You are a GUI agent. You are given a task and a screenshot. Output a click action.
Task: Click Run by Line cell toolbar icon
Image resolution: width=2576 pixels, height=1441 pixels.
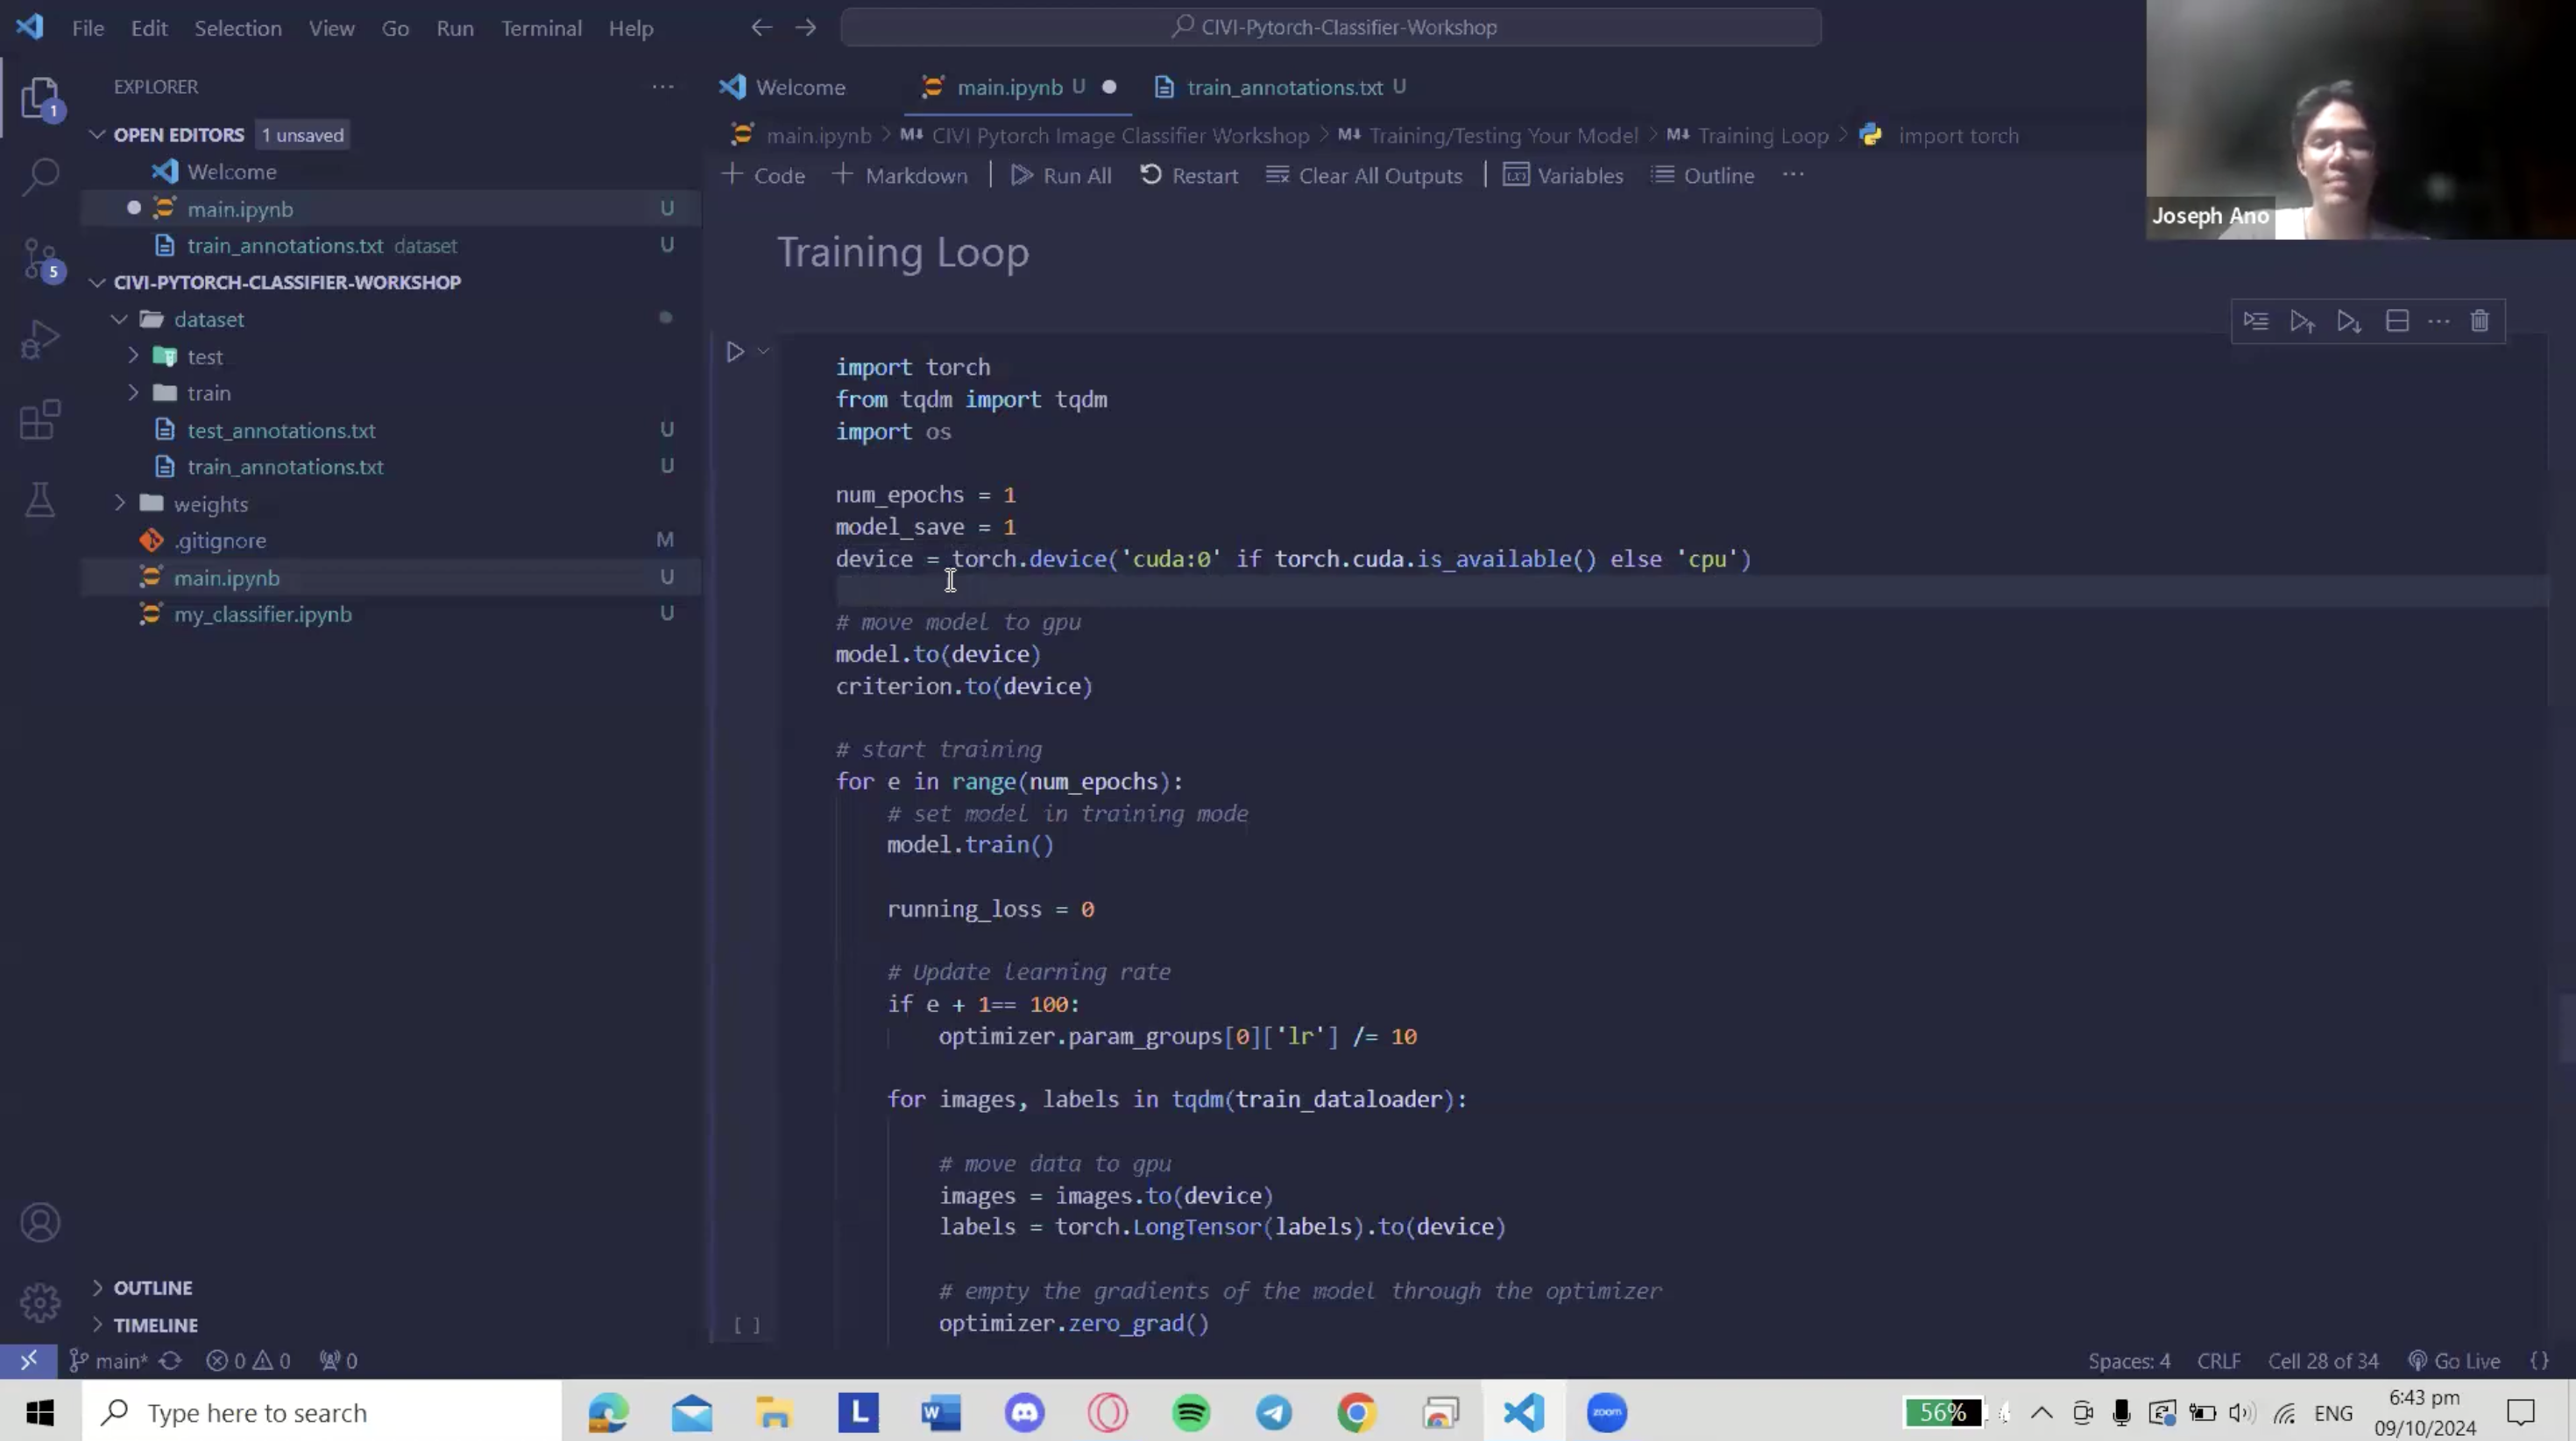2256,320
